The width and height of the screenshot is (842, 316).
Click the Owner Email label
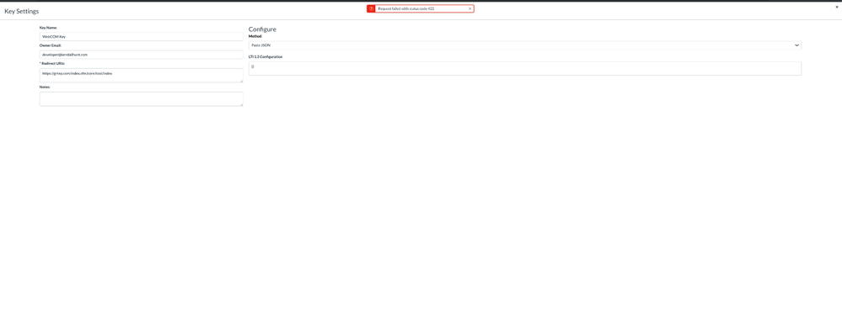(x=51, y=45)
